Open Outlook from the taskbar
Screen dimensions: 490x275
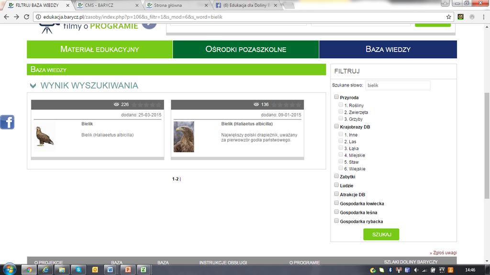point(95,270)
